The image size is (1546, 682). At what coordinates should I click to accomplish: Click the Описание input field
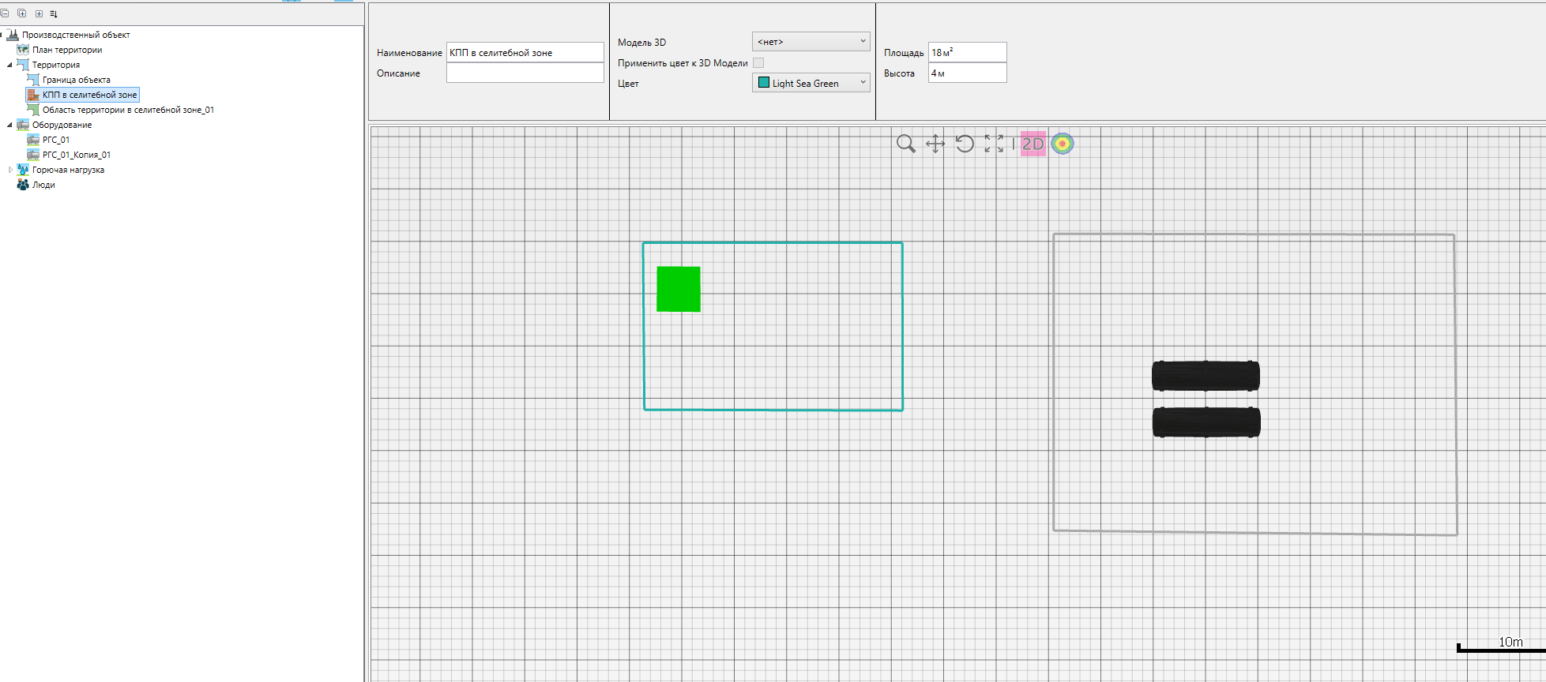525,73
